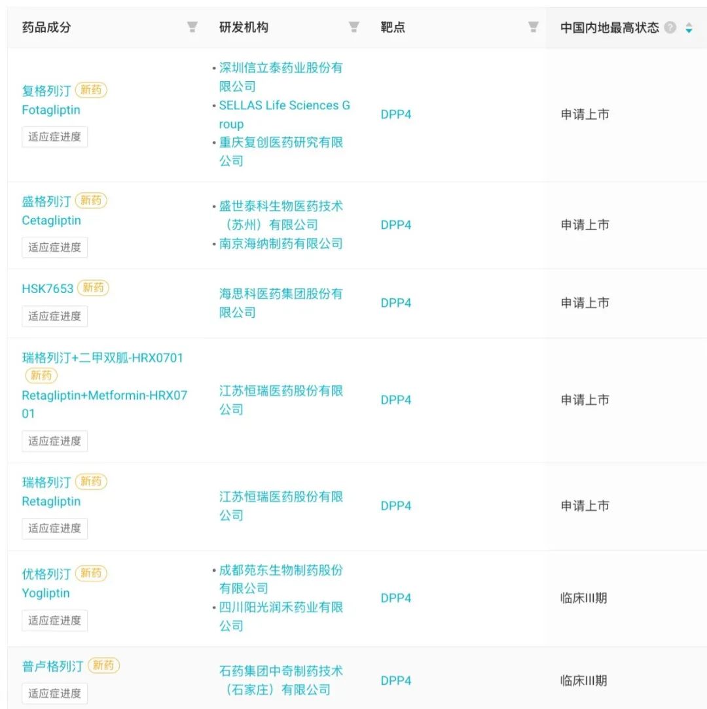Show help tooltip for 中国内地最高状态
This screenshot has width=707, height=709.
click(x=670, y=27)
